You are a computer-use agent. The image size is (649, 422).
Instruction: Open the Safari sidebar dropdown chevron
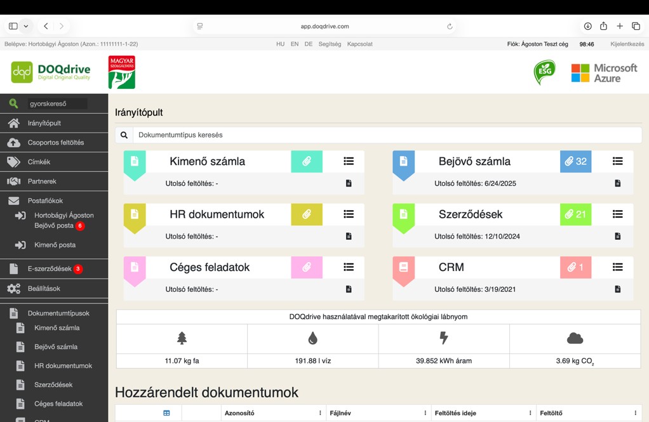tap(26, 26)
